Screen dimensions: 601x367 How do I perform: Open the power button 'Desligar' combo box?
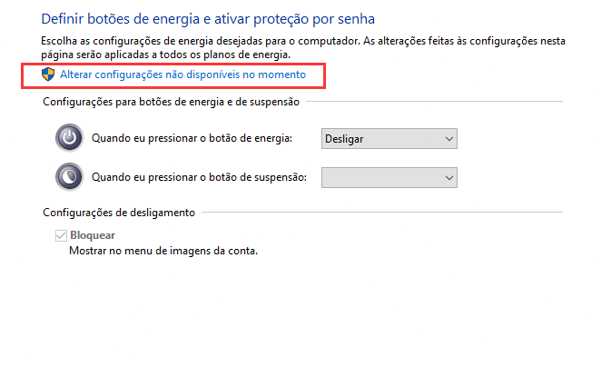tap(389, 138)
